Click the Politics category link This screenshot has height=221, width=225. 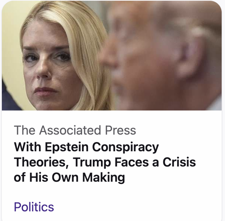[x=34, y=207]
